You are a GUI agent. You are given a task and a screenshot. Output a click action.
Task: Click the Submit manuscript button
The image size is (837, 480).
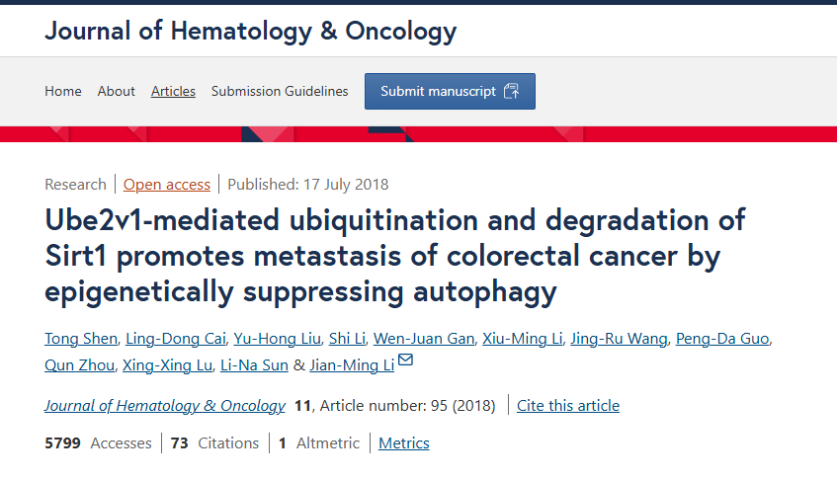point(450,91)
